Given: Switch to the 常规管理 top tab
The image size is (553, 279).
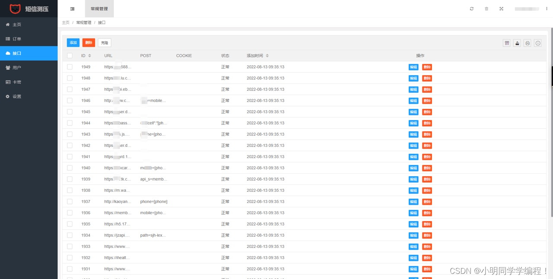Looking at the screenshot, I should pyautogui.click(x=99, y=9).
